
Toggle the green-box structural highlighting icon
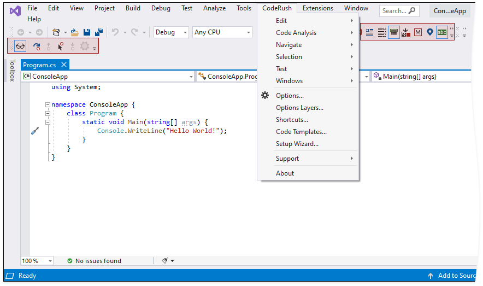[x=394, y=32]
